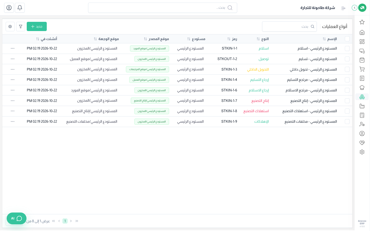Screen dimensions: 370x231
Task: Select the row checkbox for STKIN-1-1
Action: point(347,49)
